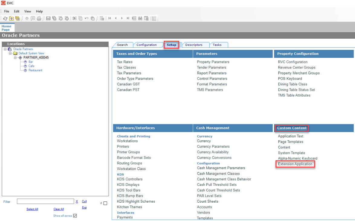The height and width of the screenshot is (221, 355).
Task: Click into the Filter input field
Action: [45, 201]
